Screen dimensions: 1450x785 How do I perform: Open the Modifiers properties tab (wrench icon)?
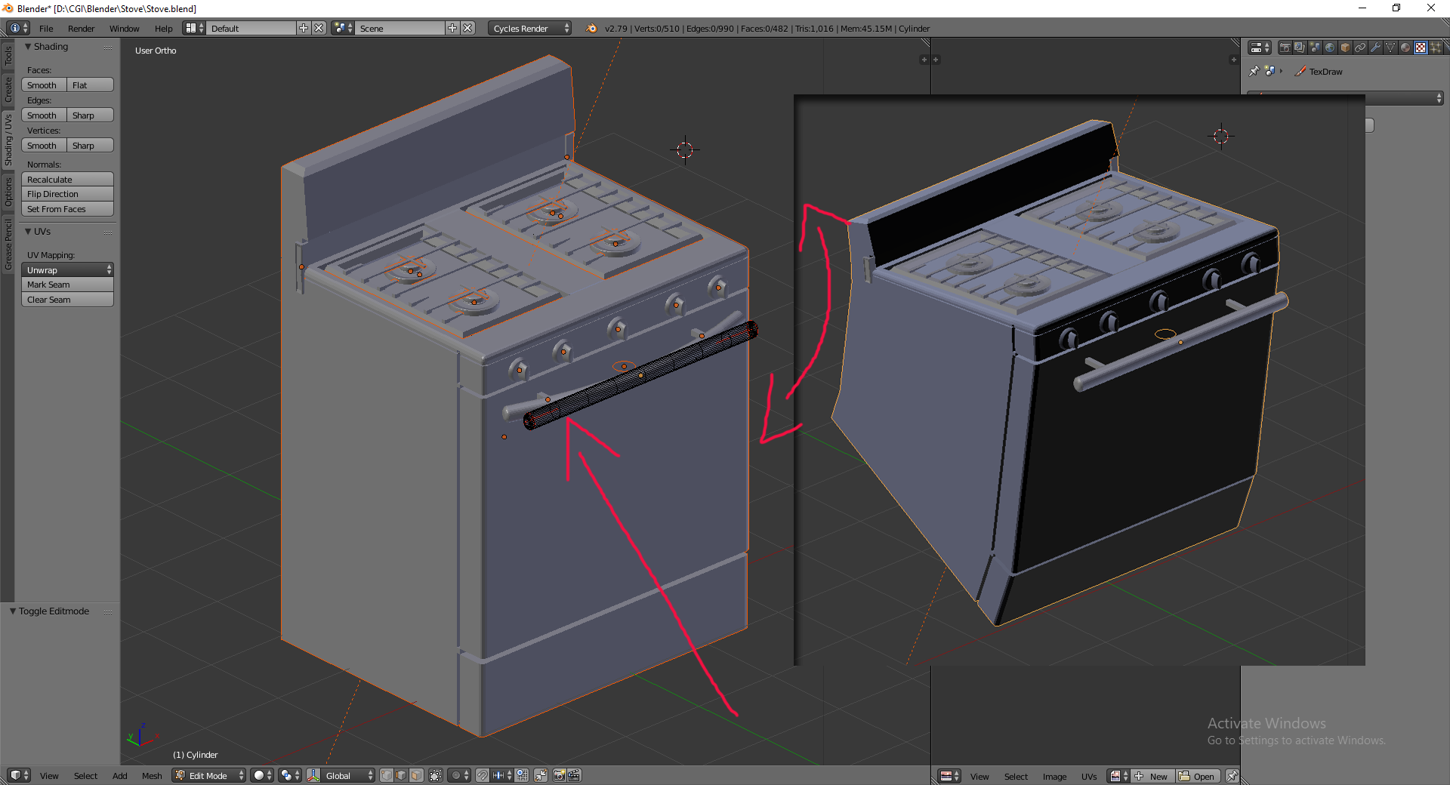[1375, 48]
